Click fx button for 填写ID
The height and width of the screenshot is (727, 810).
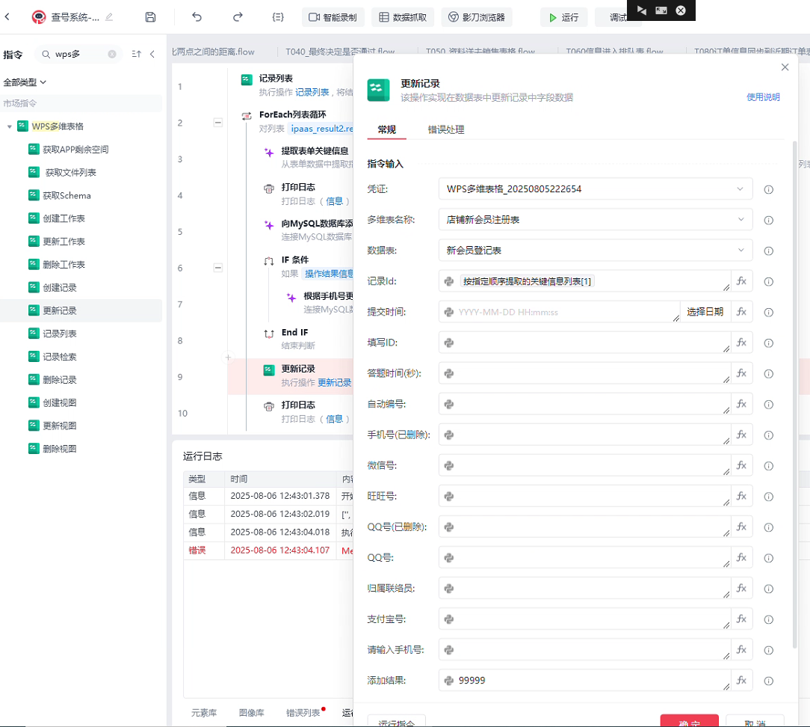coord(741,343)
